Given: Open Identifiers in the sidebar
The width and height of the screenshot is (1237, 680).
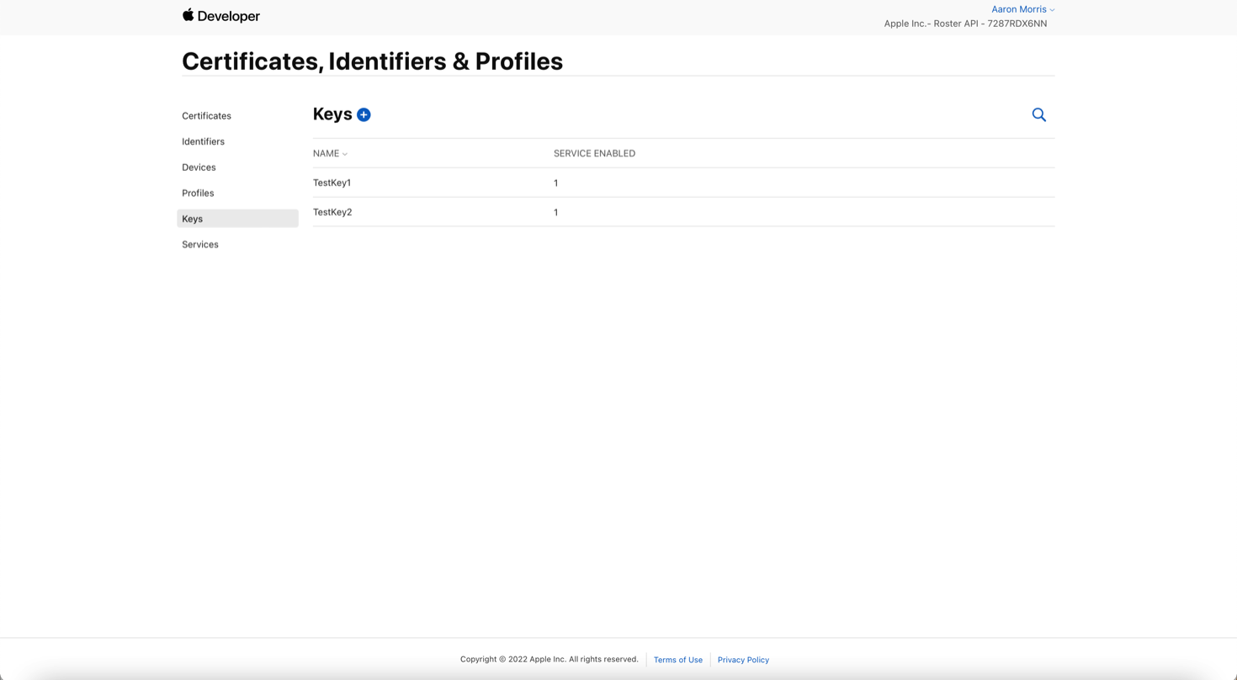Looking at the screenshot, I should 203,141.
